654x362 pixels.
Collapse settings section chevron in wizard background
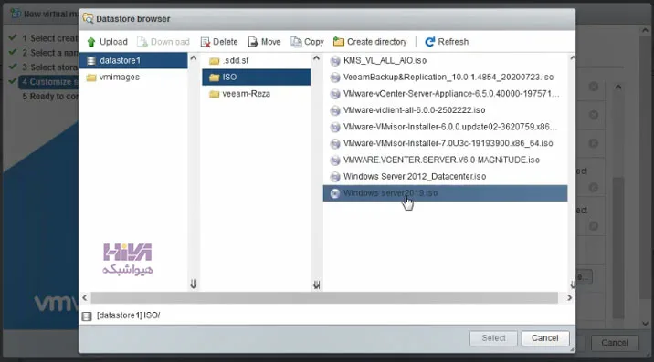click(x=618, y=87)
